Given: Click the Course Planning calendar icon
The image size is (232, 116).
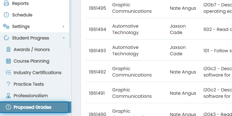Looking at the screenshot, I should (x=8, y=61).
